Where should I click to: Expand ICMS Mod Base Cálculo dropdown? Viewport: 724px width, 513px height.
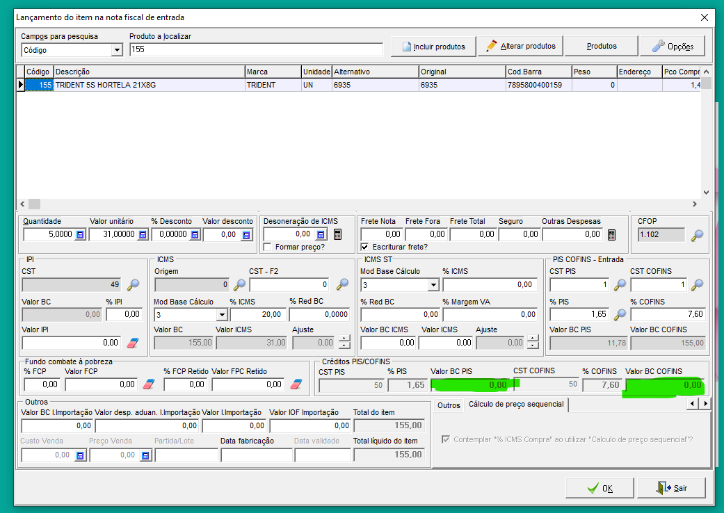point(212,315)
